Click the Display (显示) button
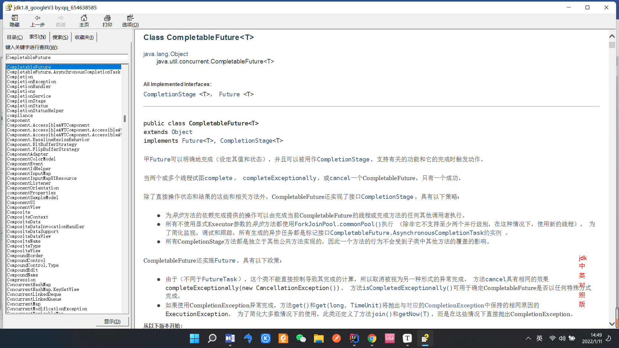The height and width of the screenshot is (348, 619). coord(112,321)
